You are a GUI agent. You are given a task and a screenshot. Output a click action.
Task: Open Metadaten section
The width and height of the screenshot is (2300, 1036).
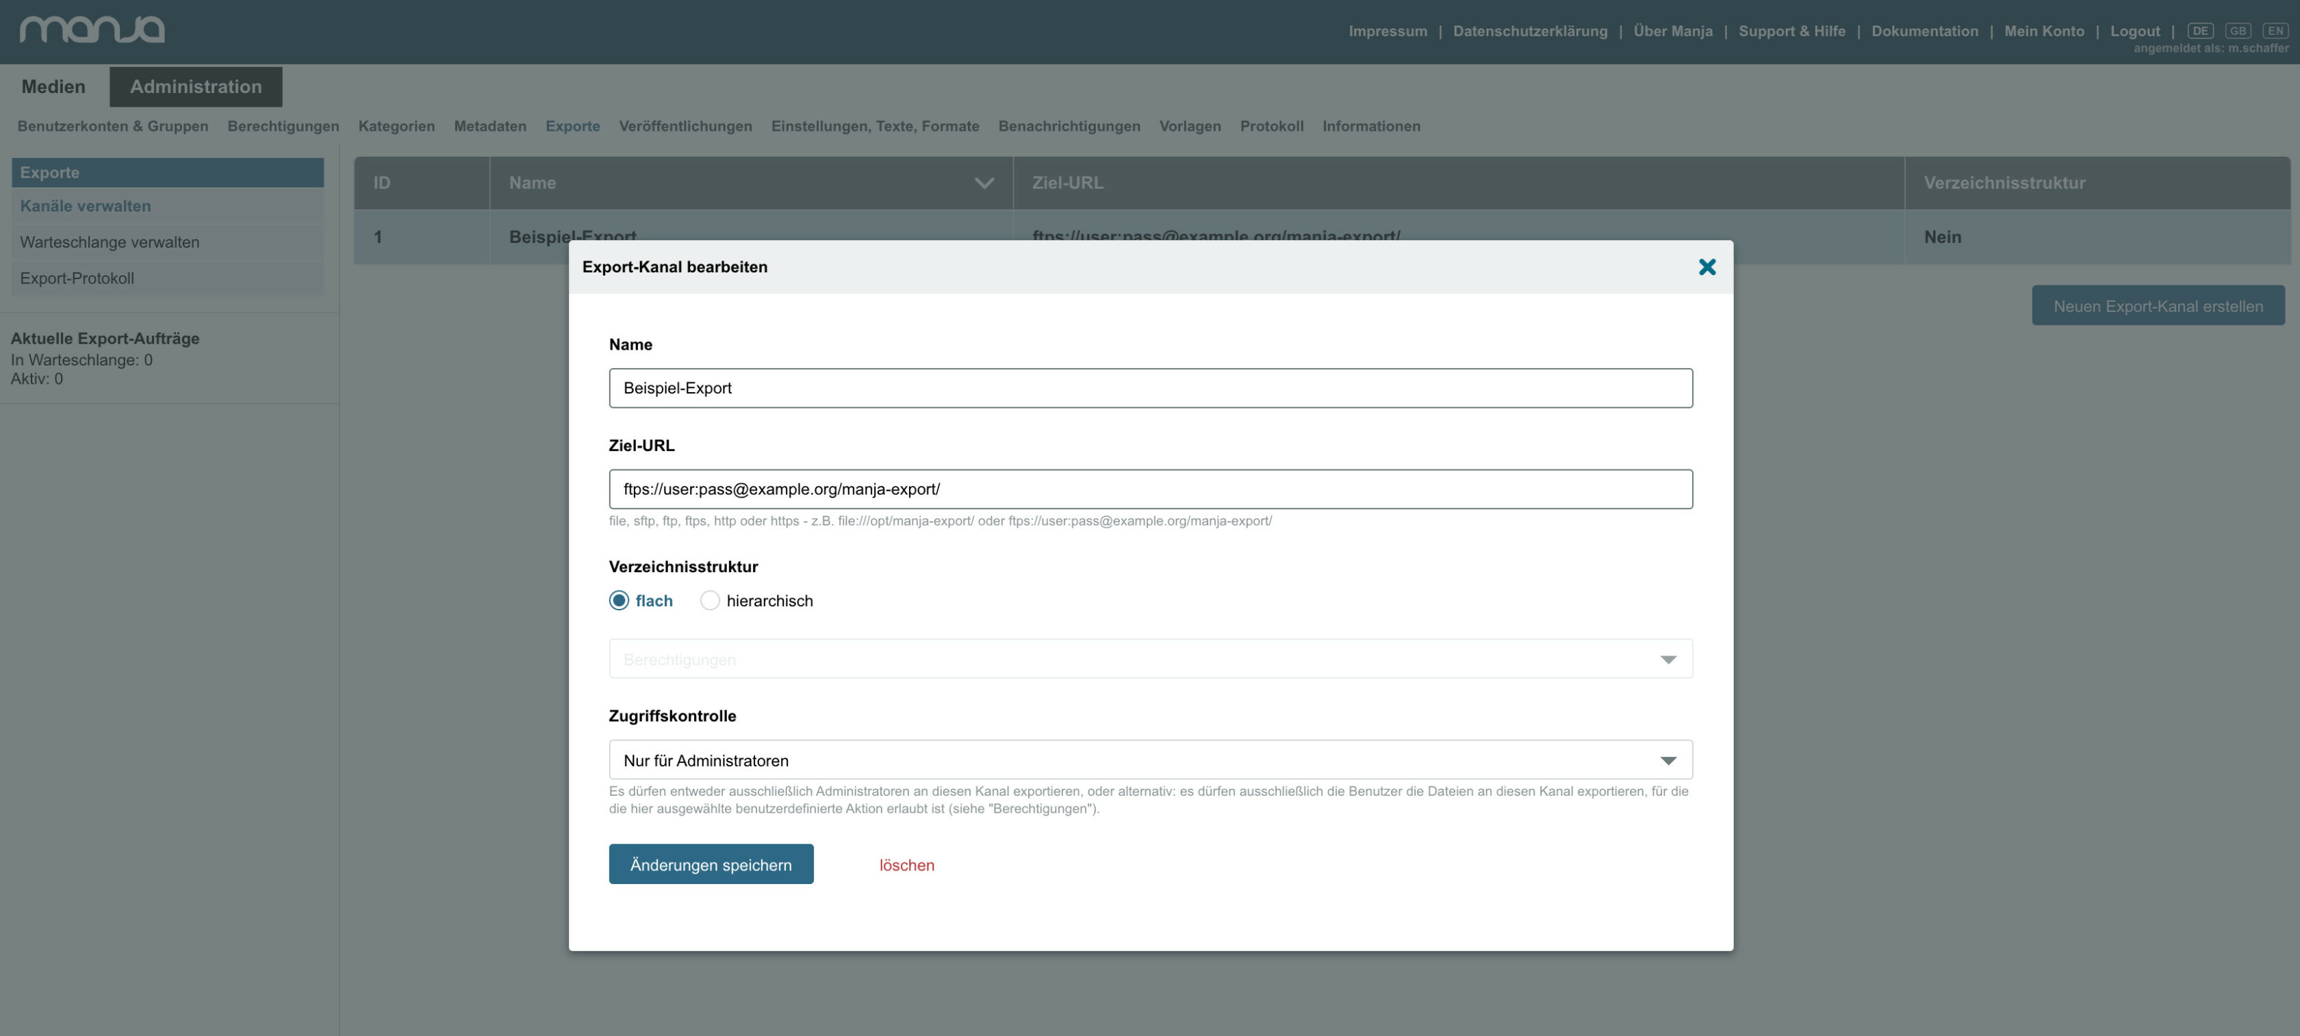click(490, 126)
